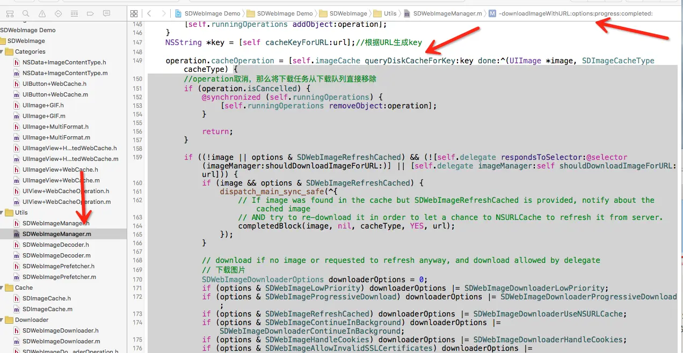Go back in editor history
The height and width of the screenshot is (353, 683).
pyautogui.click(x=149, y=13)
